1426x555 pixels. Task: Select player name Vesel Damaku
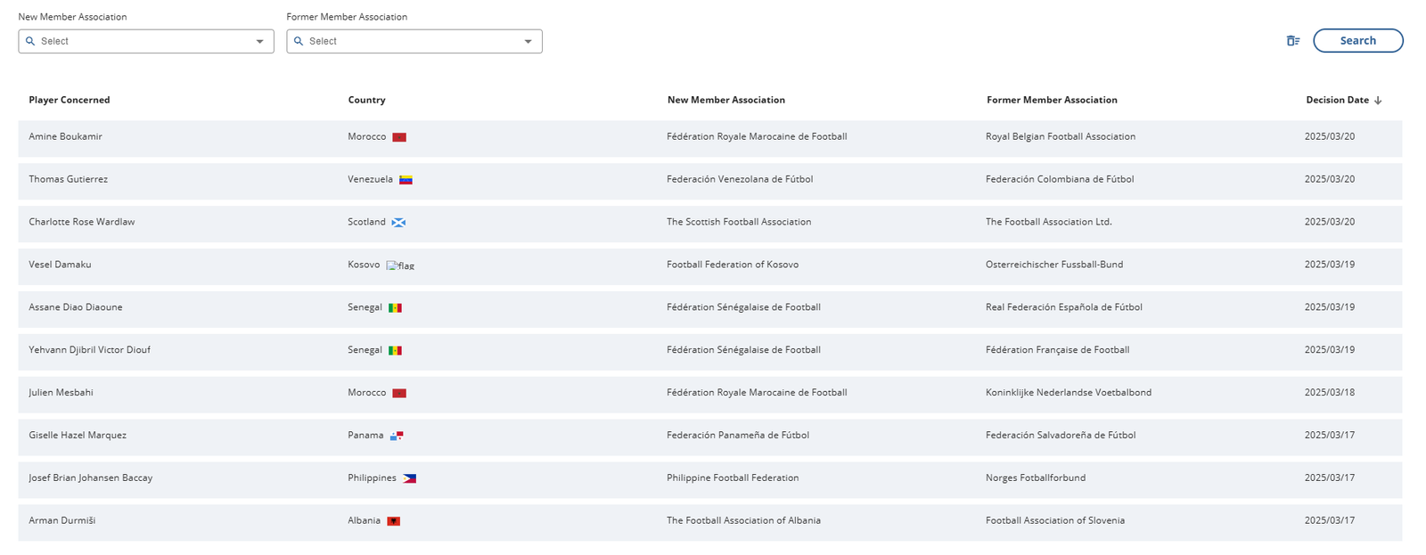point(60,265)
